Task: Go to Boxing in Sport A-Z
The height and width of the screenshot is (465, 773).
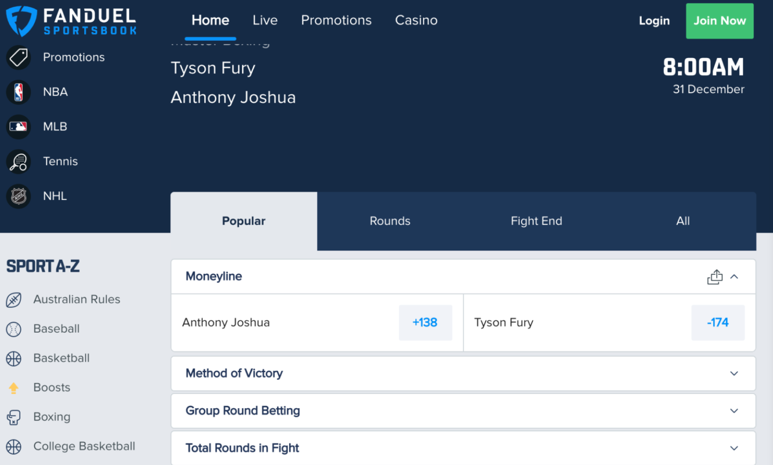Action: pos(52,417)
